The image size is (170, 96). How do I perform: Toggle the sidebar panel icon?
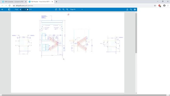[x=9, y=10]
